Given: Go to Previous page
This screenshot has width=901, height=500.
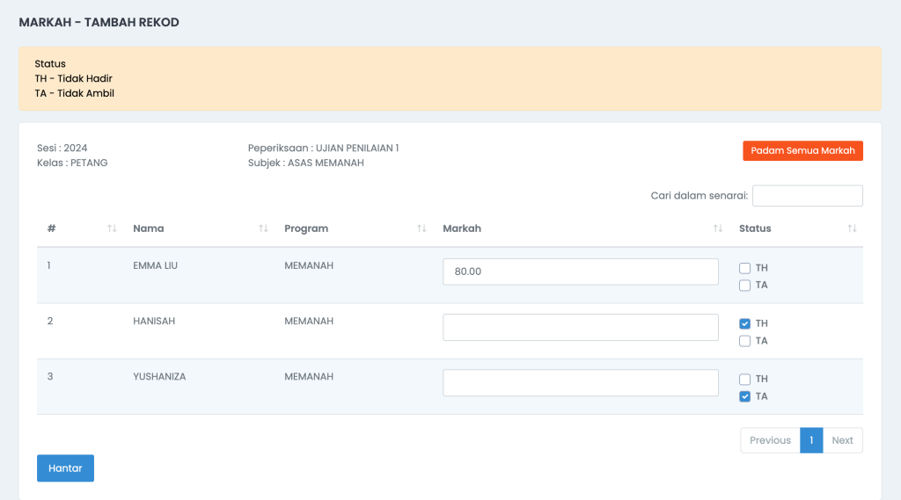Looking at the screenshot, I should pyautogui.click(x=770, y=440).
